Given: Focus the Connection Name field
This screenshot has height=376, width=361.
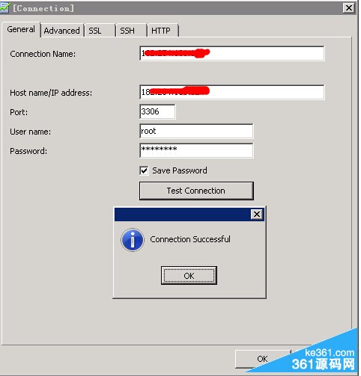Looking at the screenshot, I should pos(232,53).
